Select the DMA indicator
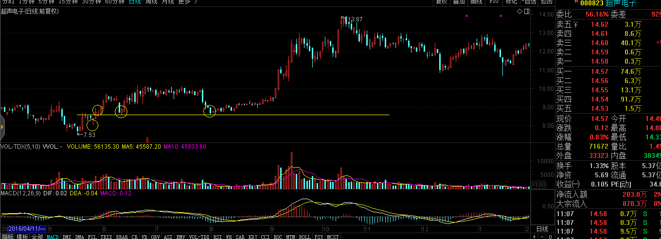This screenshot has width=661, height=239. [80, 237]
